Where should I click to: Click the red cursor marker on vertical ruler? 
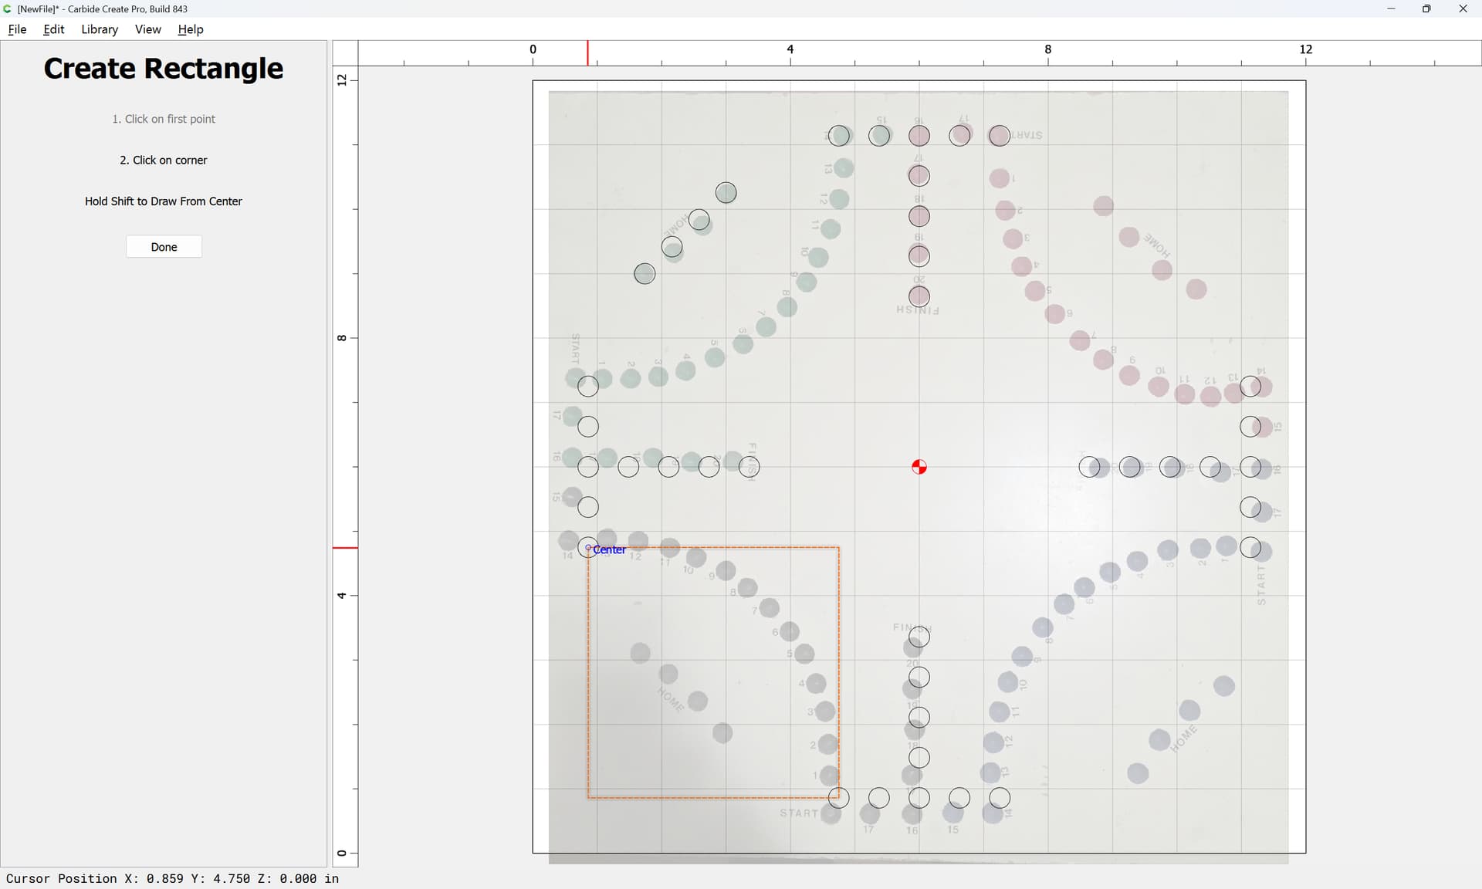coord(345,548)
